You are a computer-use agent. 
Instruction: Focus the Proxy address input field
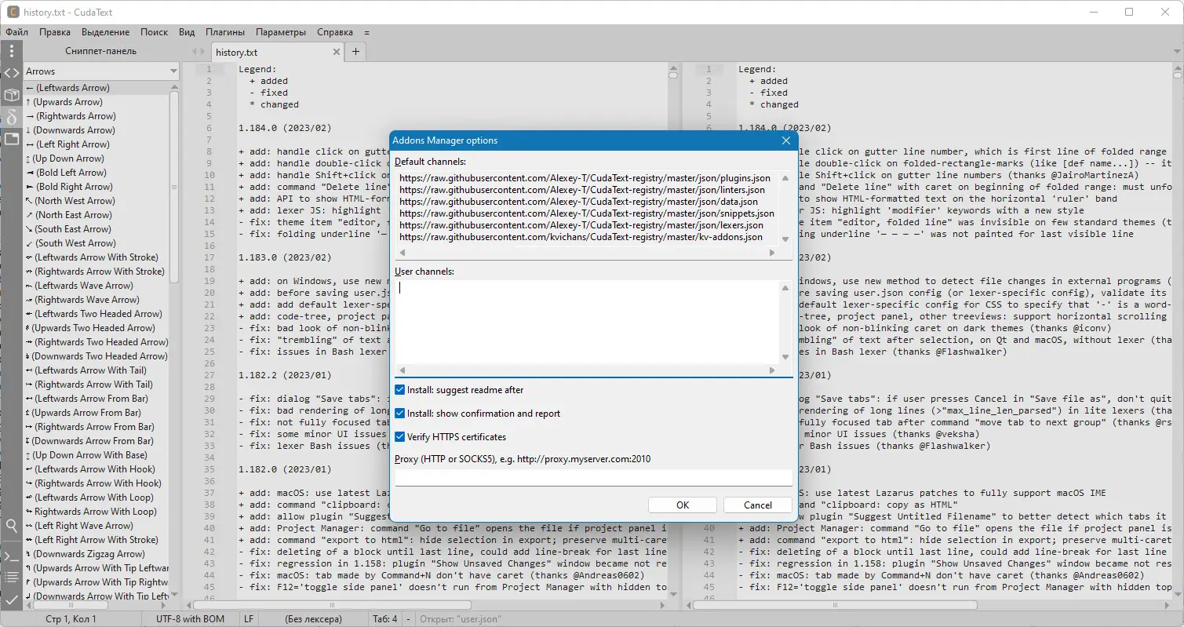(x=594, y=477)
